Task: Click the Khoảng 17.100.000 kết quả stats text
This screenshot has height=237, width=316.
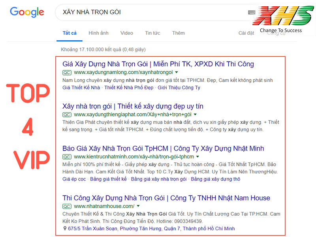Action: pyautogui.click(x=103, y=50)
